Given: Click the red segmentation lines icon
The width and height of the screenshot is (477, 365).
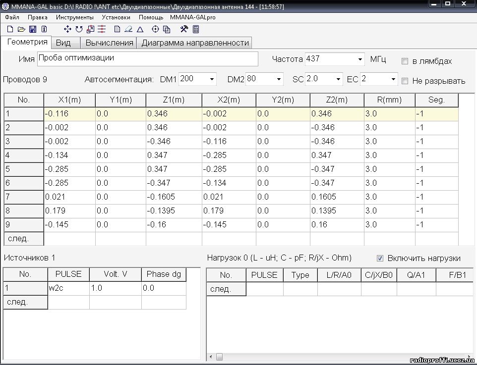Looking at the screenshot, I should tap(102, 29).
